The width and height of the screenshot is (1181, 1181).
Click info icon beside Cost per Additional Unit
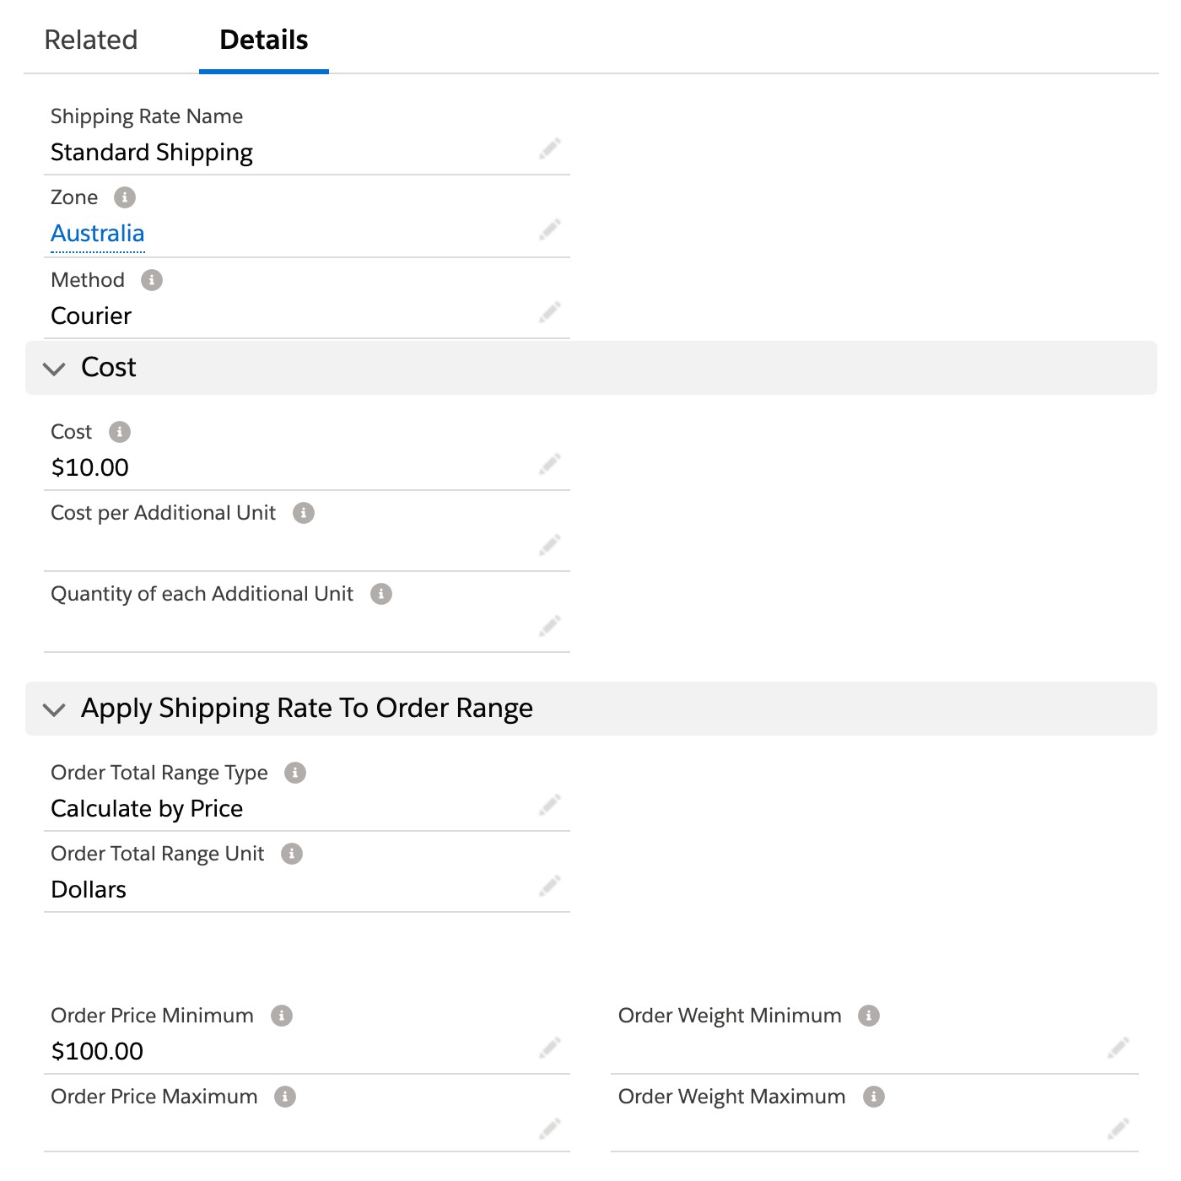[304, 513]
